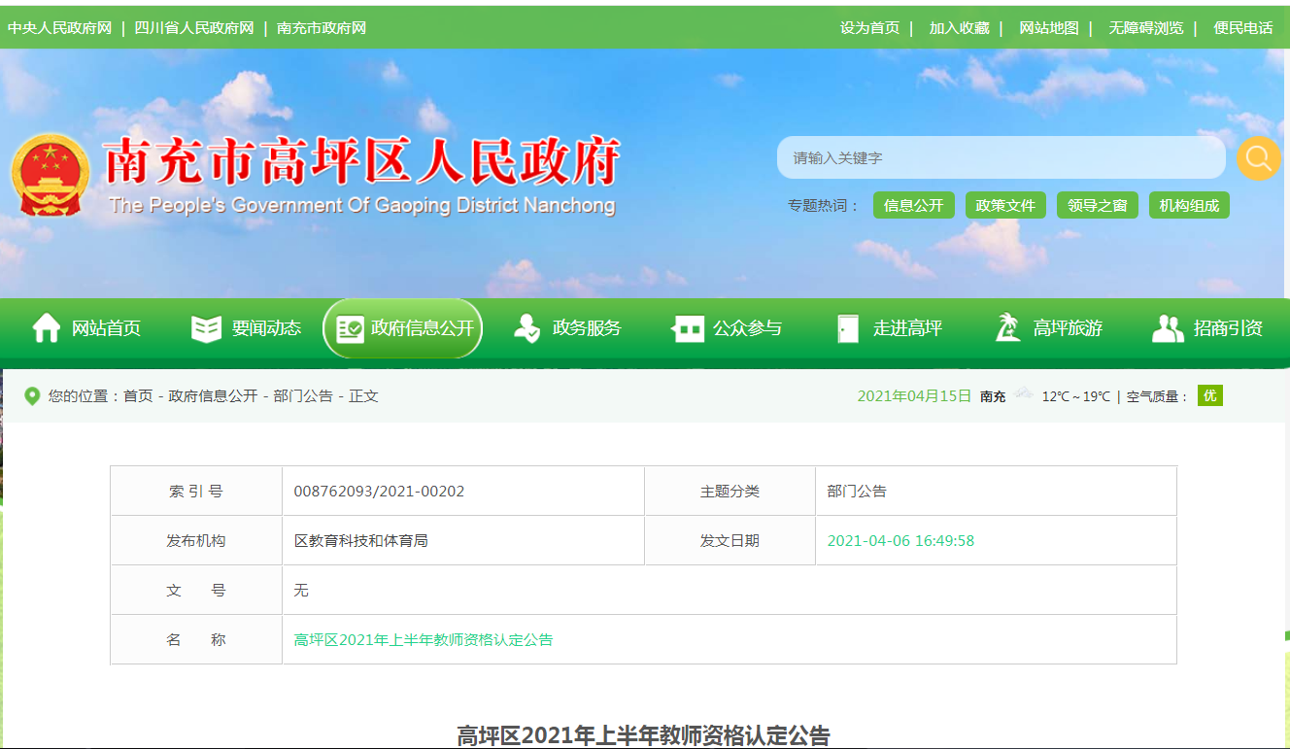Open the 网站地图 link
The width and height of the screenshot is (1290, 749).
(x=1049, y=28)
